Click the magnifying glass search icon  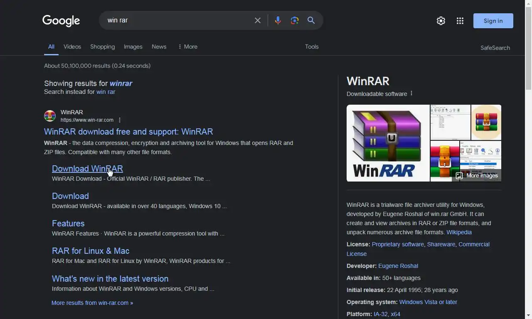[311, 20]
